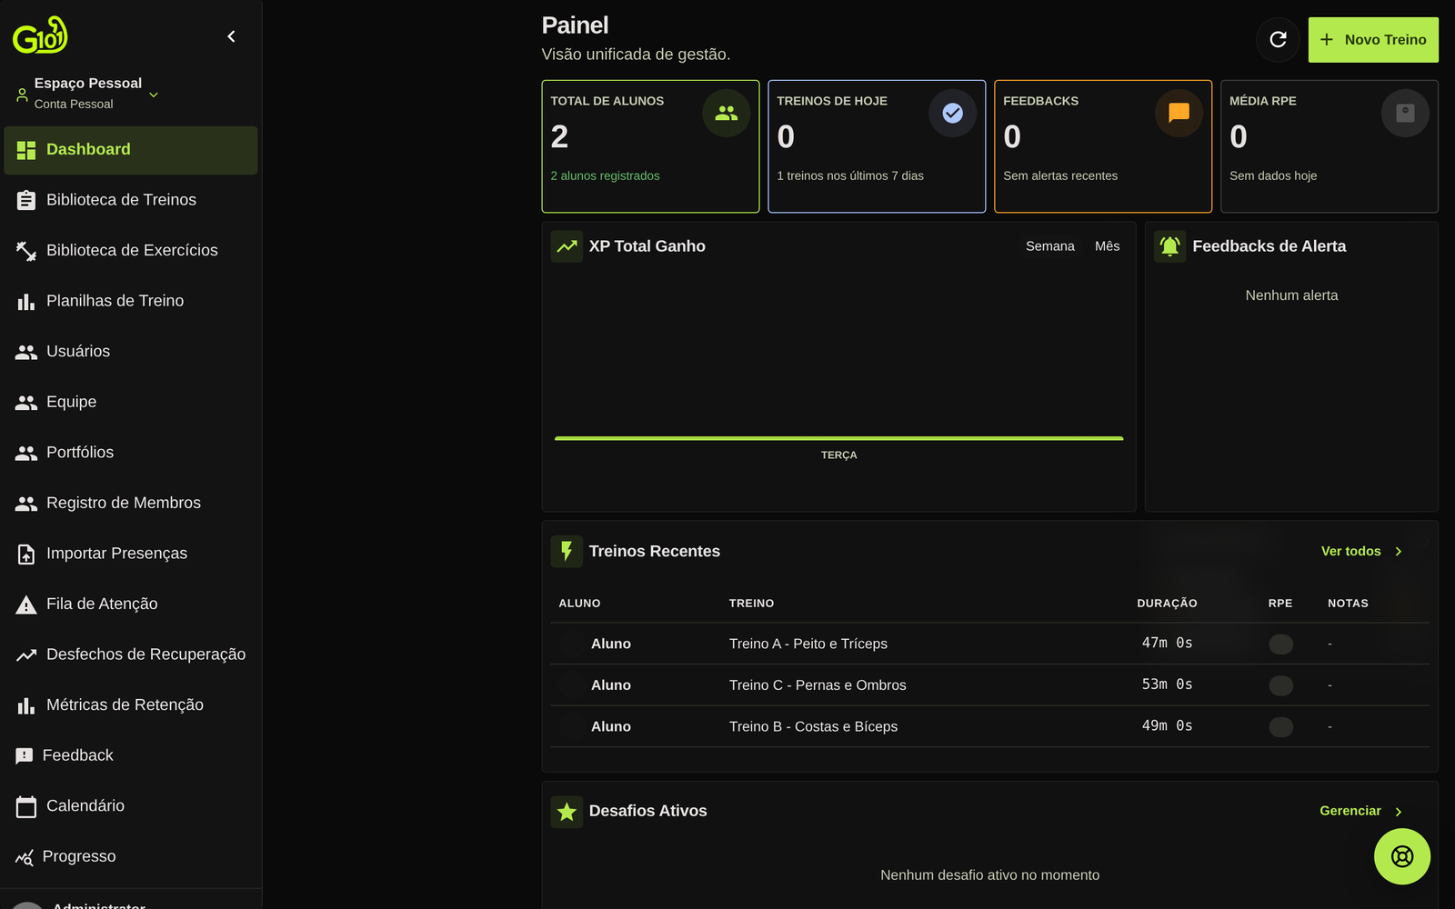Click the Treino C - Pernas e Ombros row
This screenshot has height=909, width=1455.
(989, 685)
